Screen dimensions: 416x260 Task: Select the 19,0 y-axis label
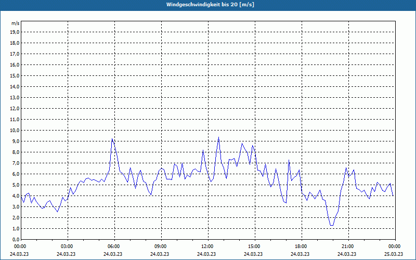15,32
